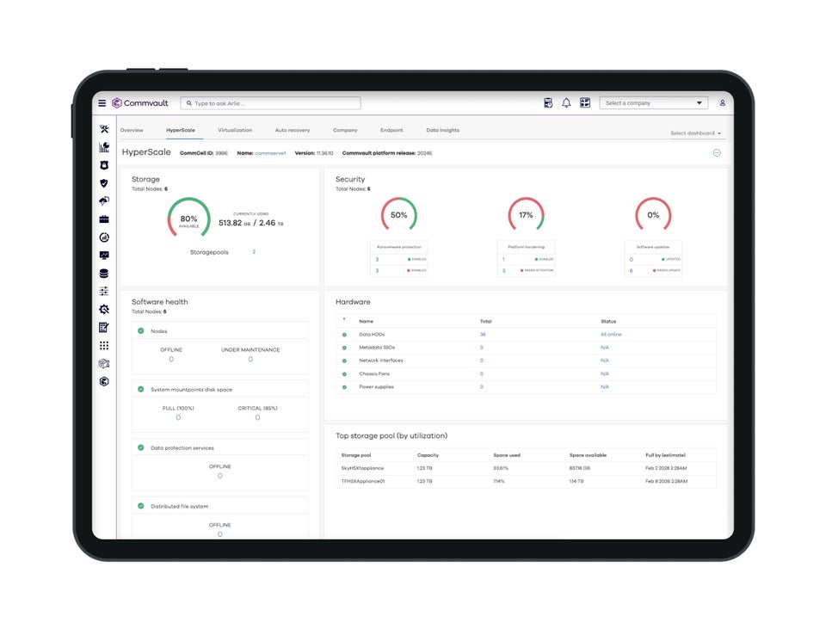The image size is (826, 635).
Task: Open the Data Insights tab
Action: pyautogui.click(x=441, y=131)
